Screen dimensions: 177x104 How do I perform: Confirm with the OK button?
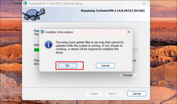(x=67, y=66)
